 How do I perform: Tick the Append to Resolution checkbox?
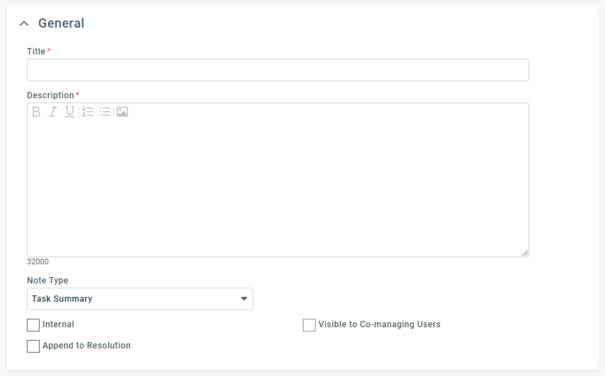[x=33, y=346]
